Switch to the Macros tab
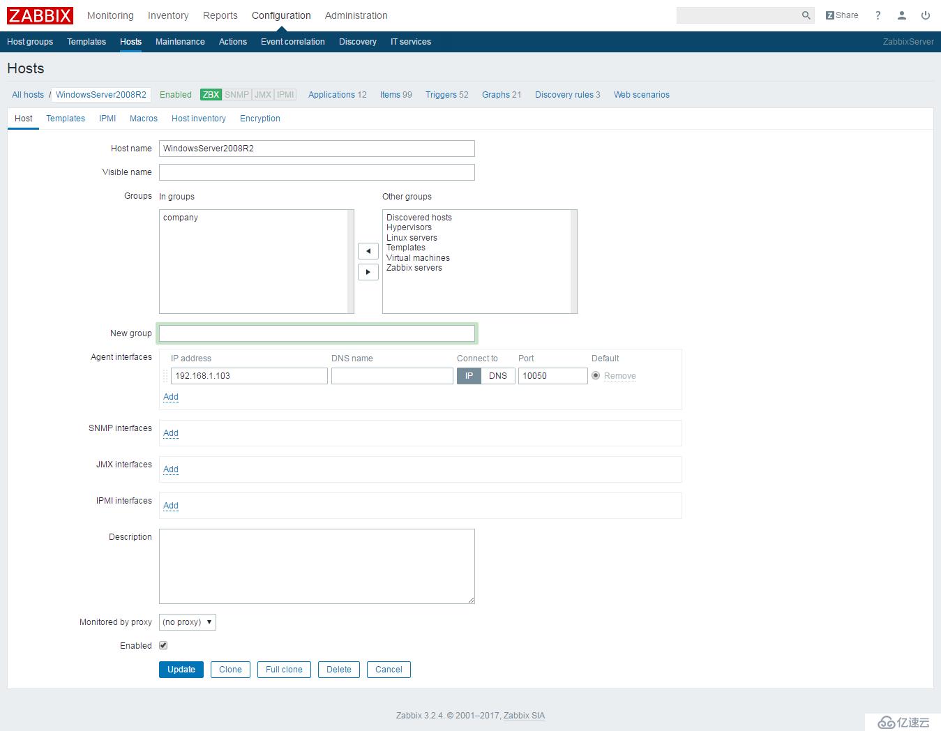This screenshot has width=941, height=731. click(x=144, y=119)
